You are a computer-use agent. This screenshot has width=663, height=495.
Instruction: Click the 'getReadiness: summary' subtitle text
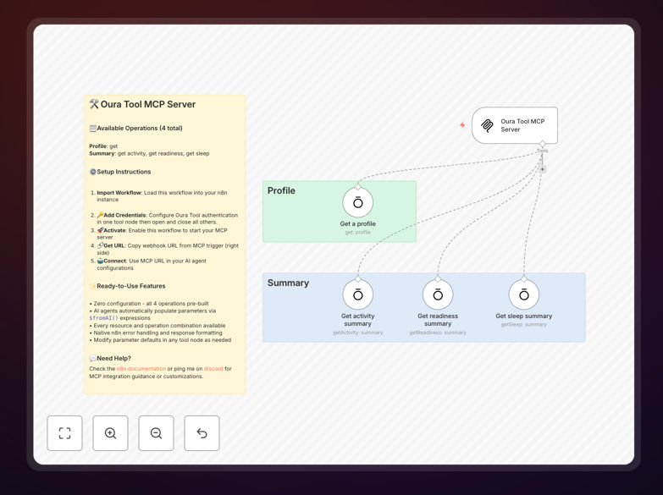click(438, 333)
